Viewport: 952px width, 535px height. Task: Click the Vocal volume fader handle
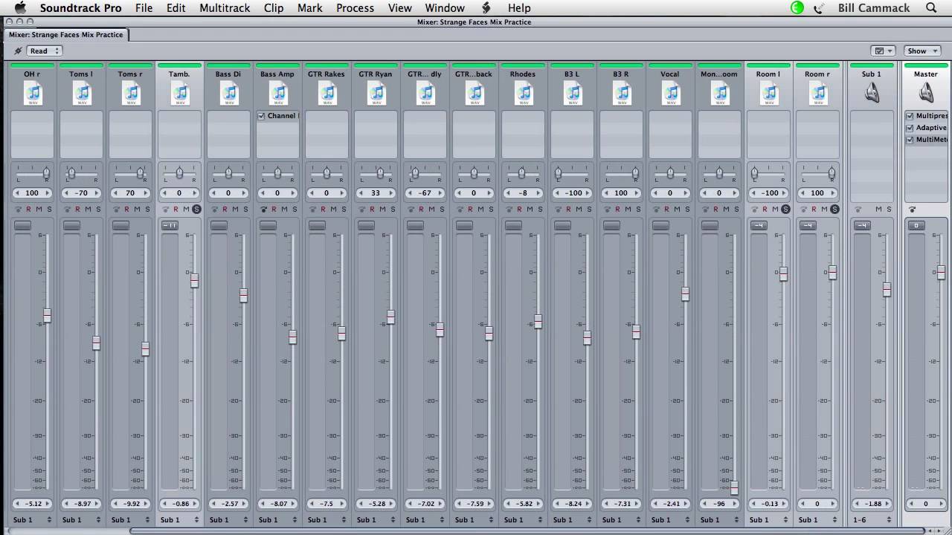pyautogui.click(x=685, y=294)
